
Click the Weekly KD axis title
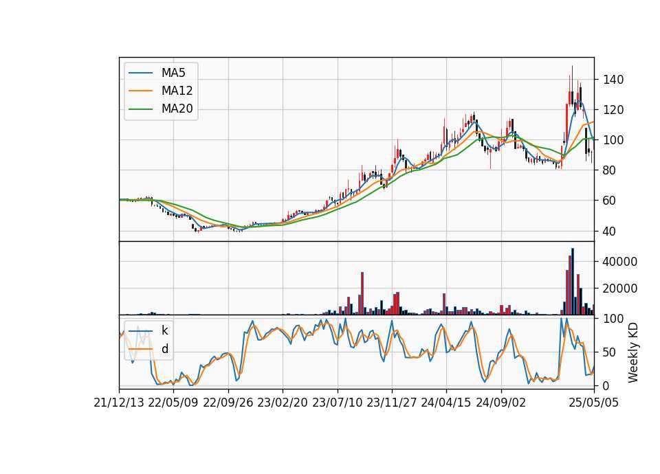pos(633,353)
